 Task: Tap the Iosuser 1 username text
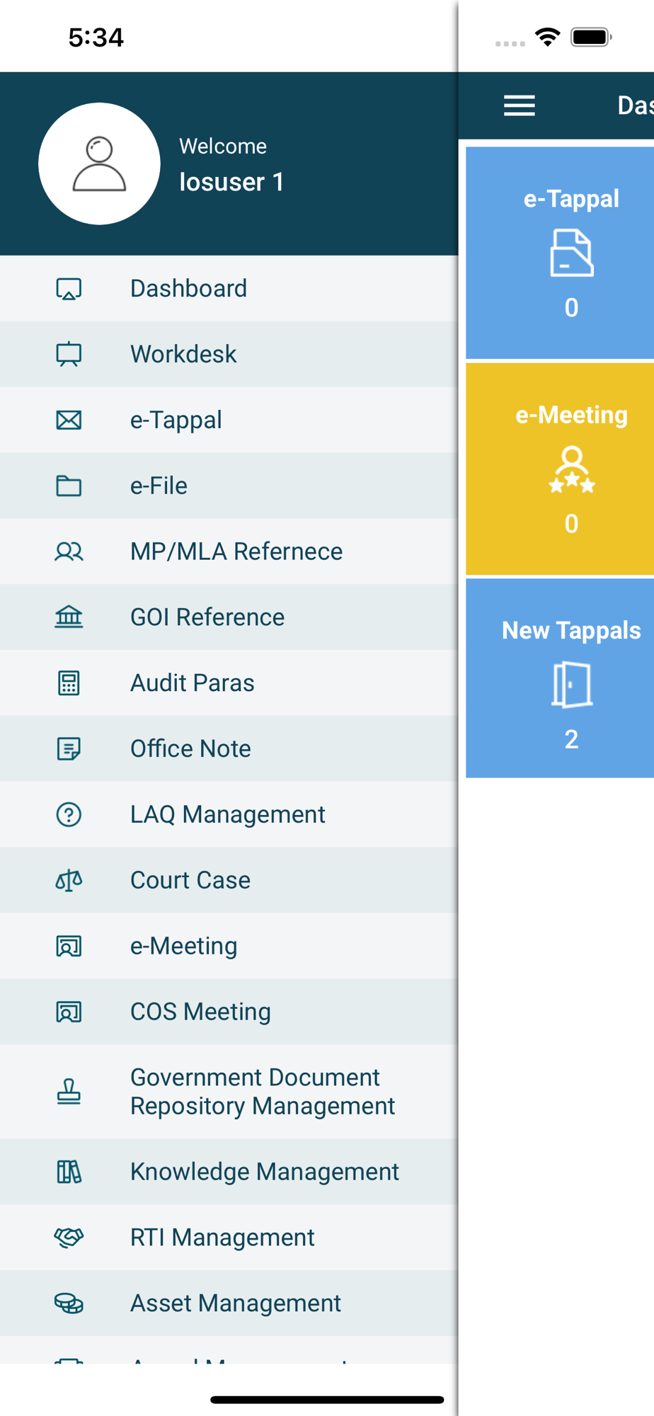point(231,182)
